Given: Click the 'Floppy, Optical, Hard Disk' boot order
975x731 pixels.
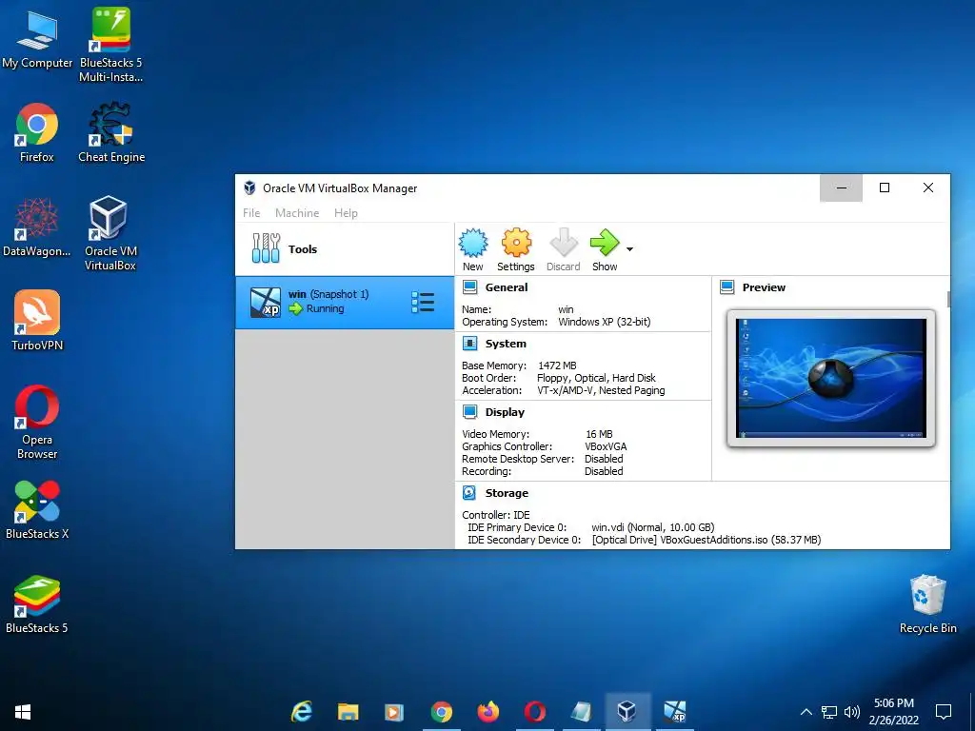Looking at the screenshot, I should pyautogui.click(x=596, y=378).
